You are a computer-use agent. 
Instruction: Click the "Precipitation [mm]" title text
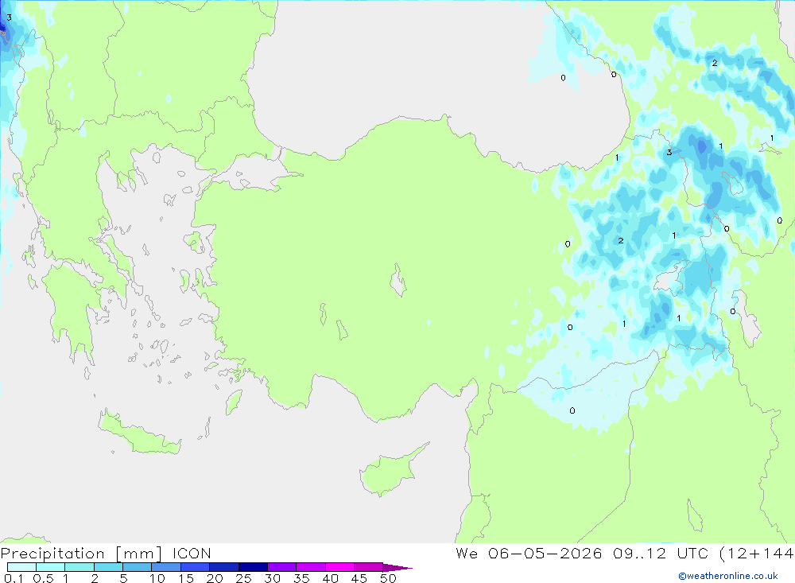click(82, 554)
